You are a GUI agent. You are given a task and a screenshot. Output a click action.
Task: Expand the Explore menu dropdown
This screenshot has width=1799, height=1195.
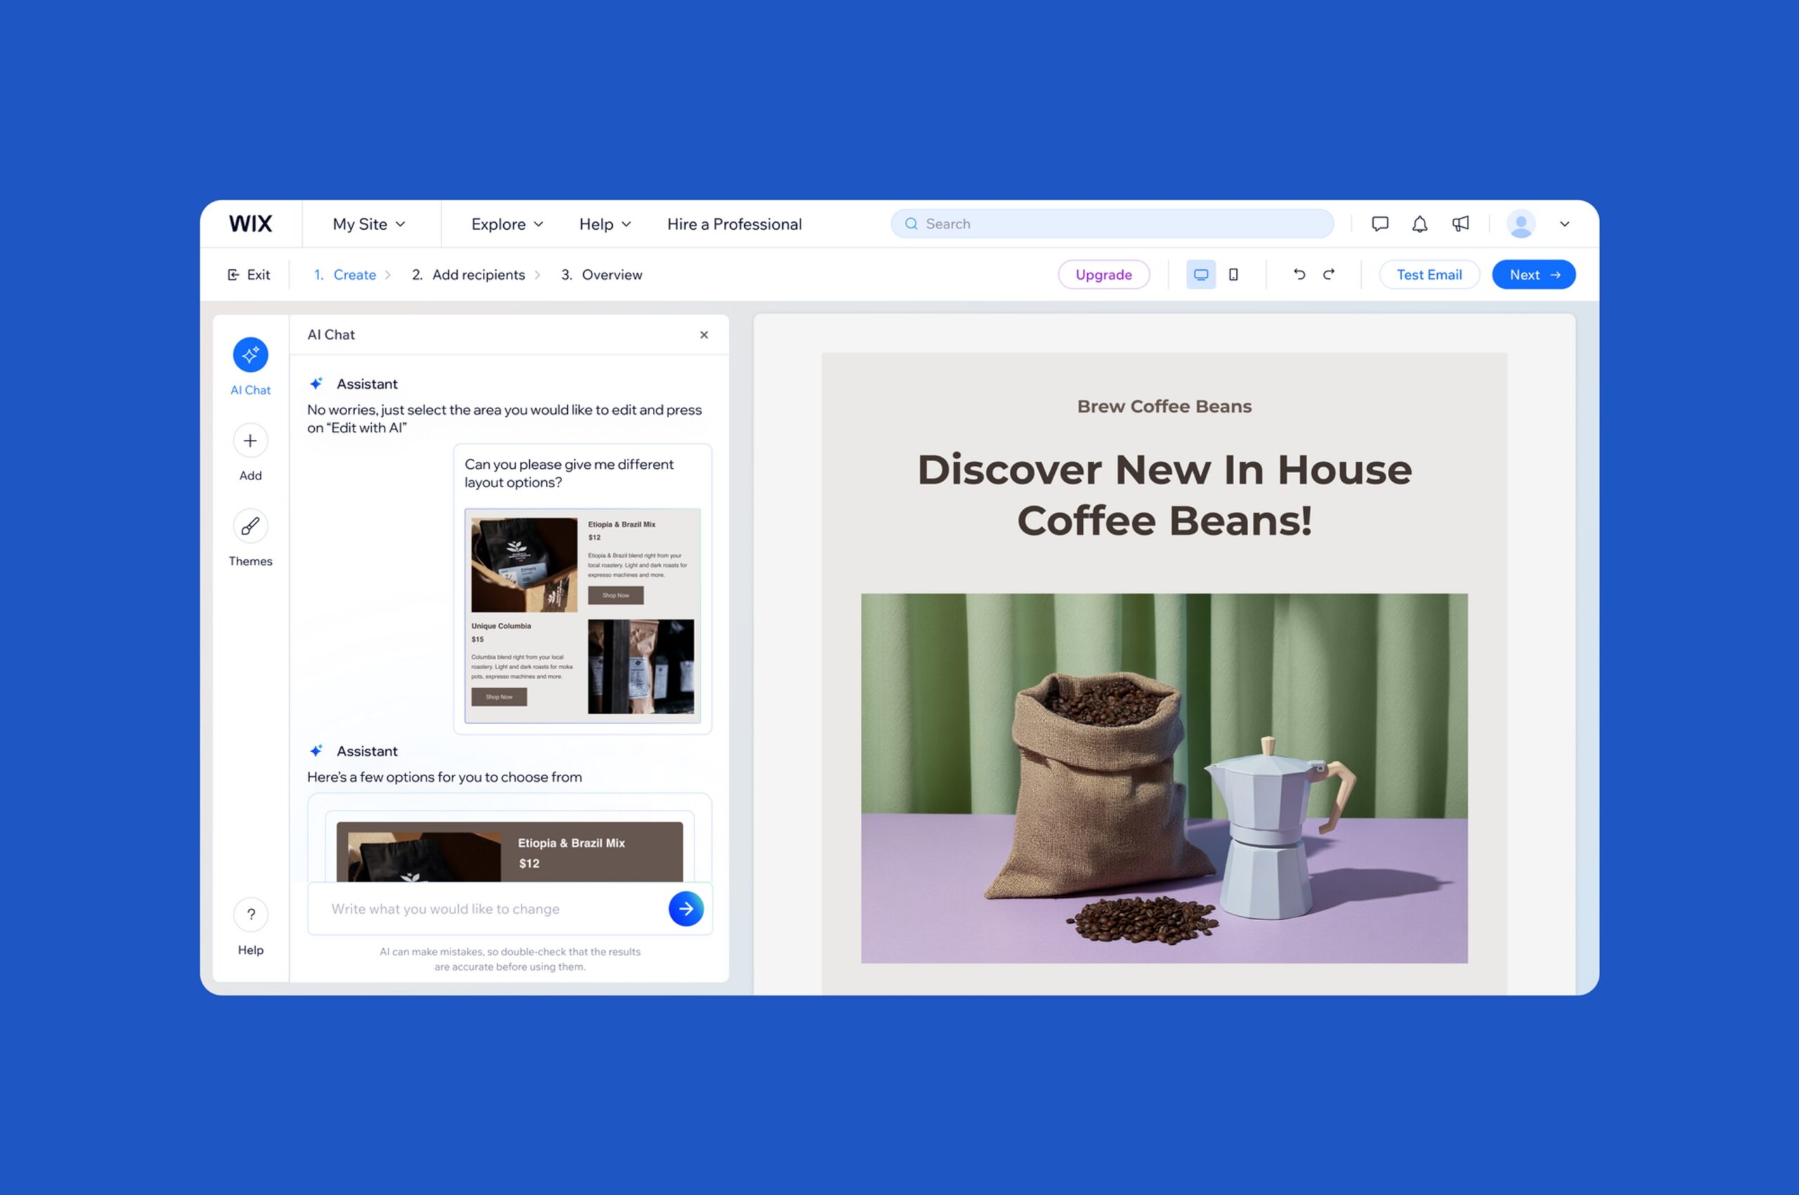click(507, 224)
